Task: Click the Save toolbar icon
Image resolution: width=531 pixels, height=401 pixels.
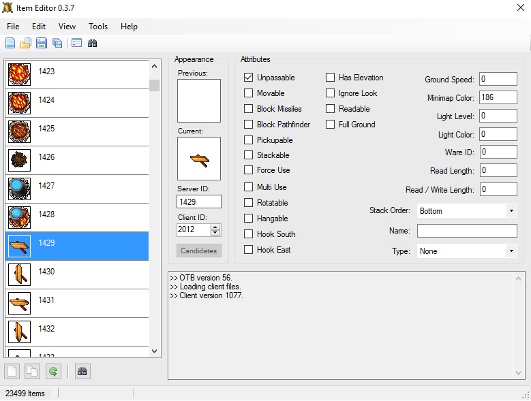Action: tap(42, 43)
